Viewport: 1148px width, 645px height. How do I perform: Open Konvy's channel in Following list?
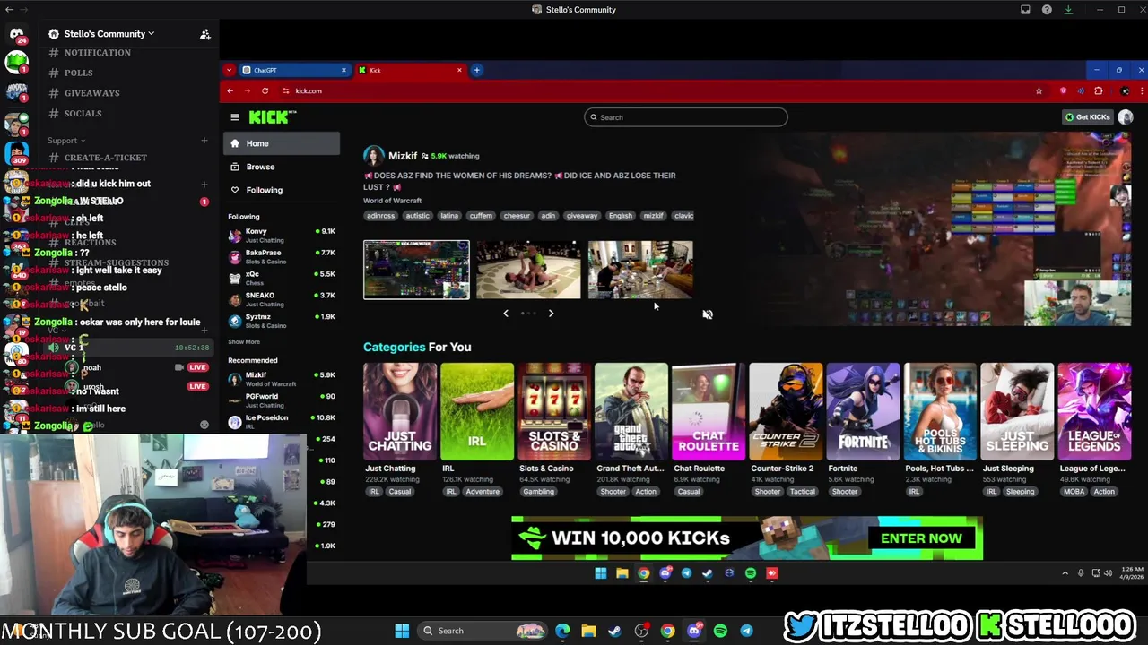[282, 235]
